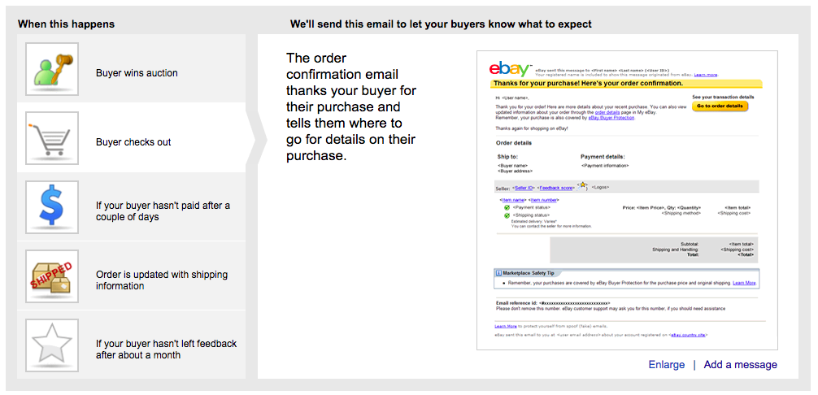Click the Add a message link
This screenshot has height=395, width=818.
coord(740,365)
